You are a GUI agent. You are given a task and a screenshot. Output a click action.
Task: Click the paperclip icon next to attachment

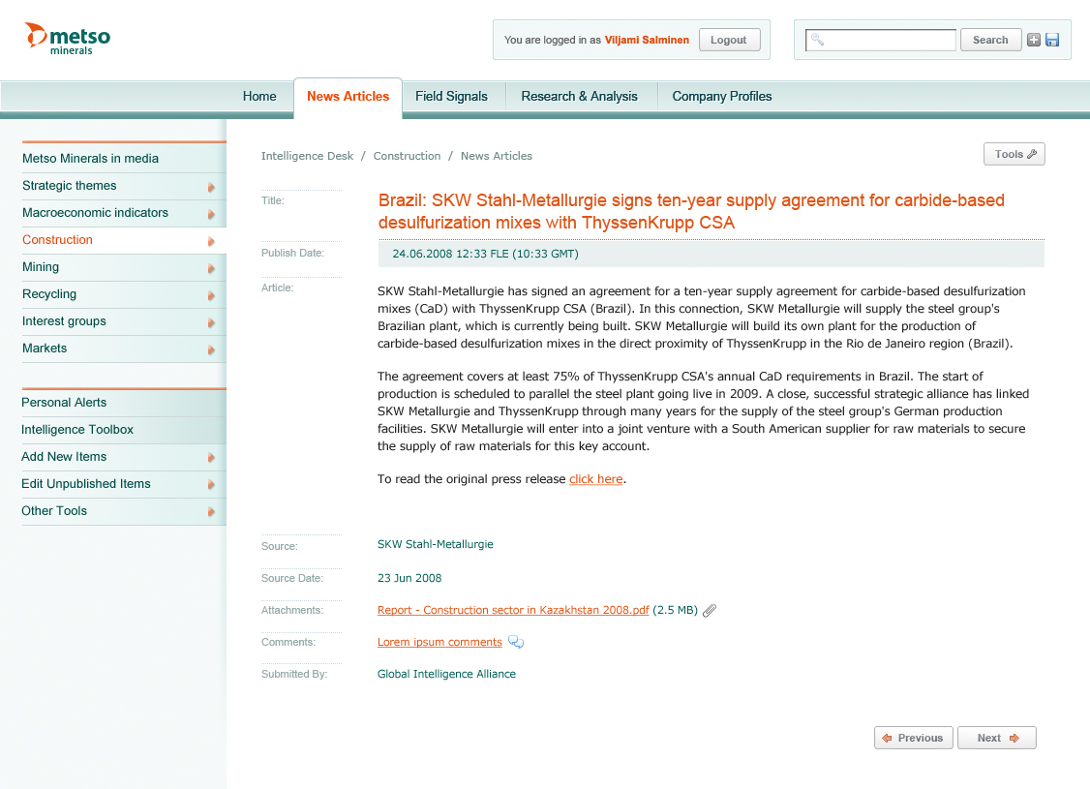(x=709, y=610)
